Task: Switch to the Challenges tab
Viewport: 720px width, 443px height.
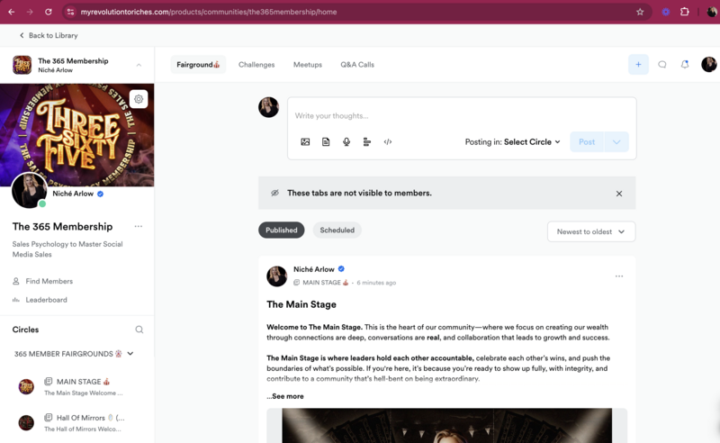Action: click(x=256, y=65)
